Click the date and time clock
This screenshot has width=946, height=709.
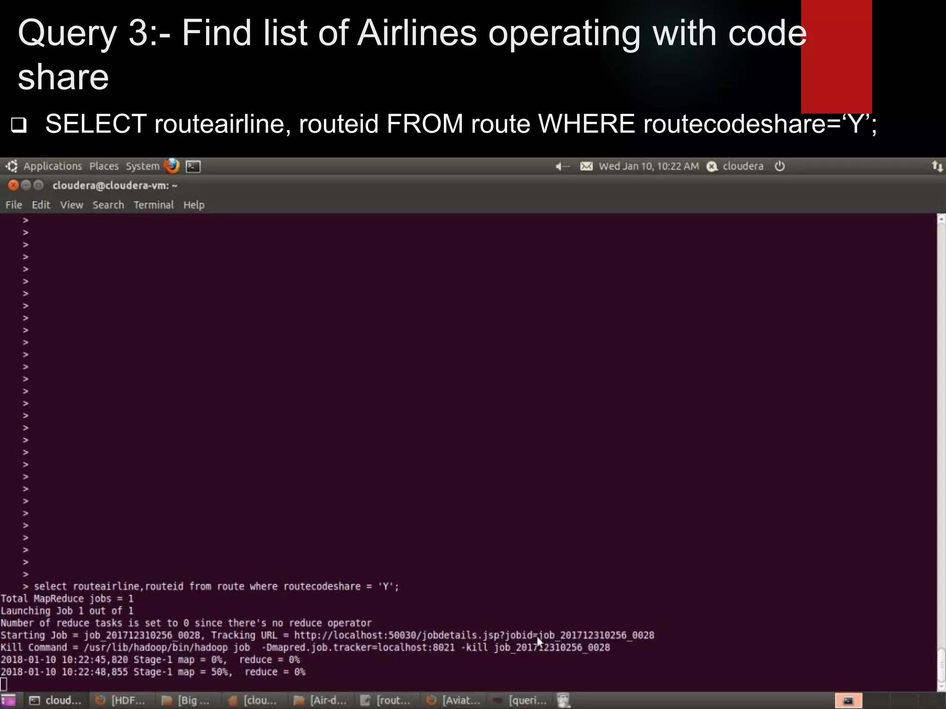(x=649, y=166)
